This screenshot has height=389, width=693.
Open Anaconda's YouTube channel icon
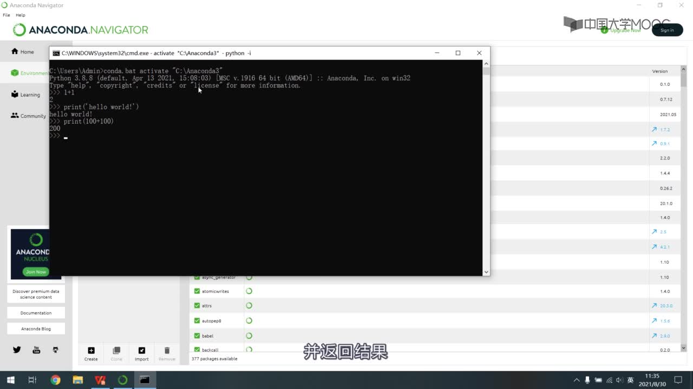click(36, 350)
